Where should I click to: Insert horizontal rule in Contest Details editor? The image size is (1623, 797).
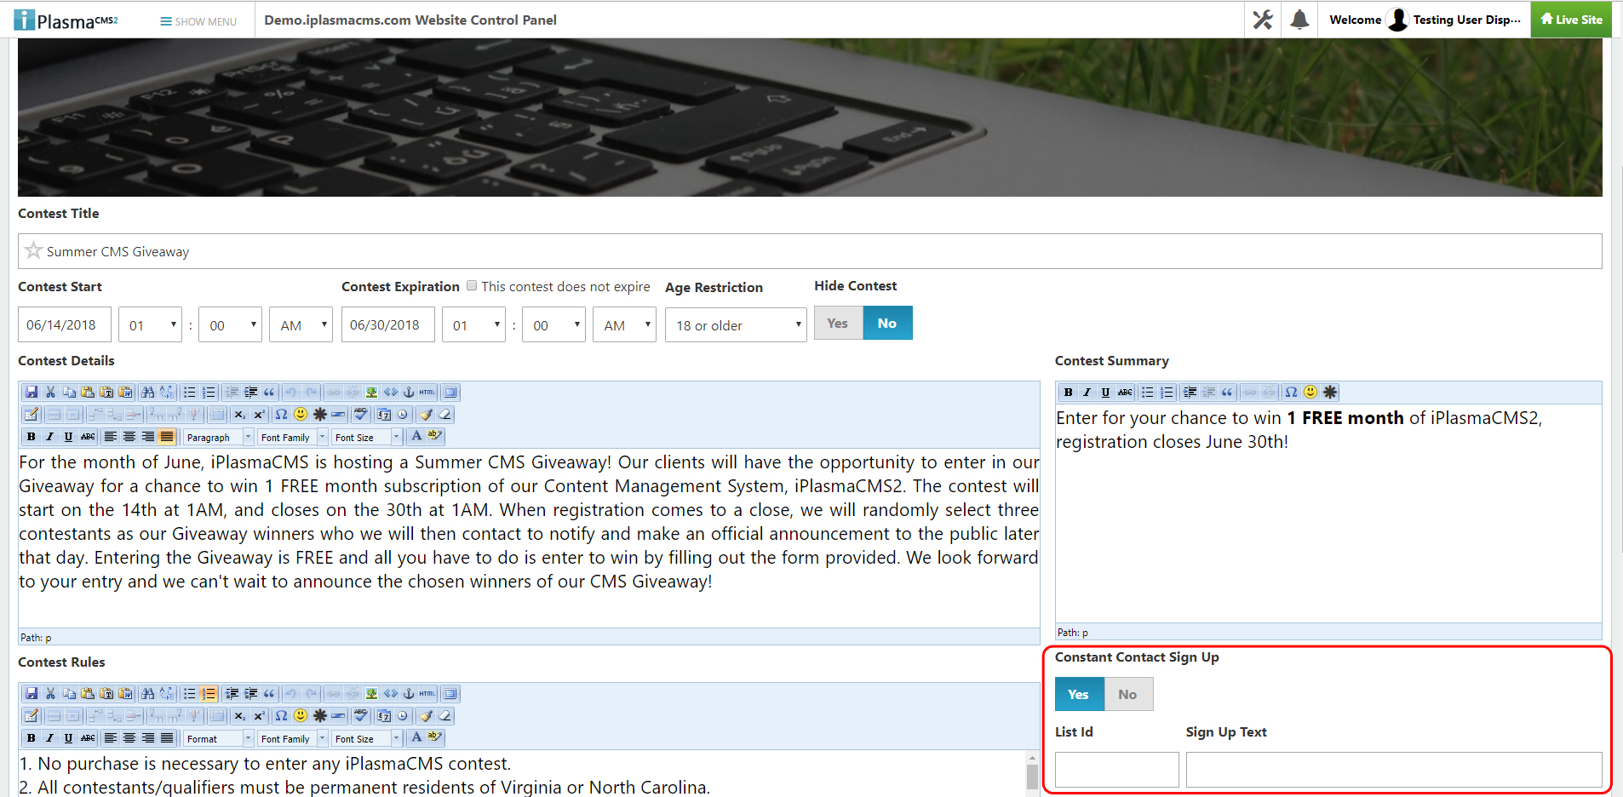coord(338,415)
